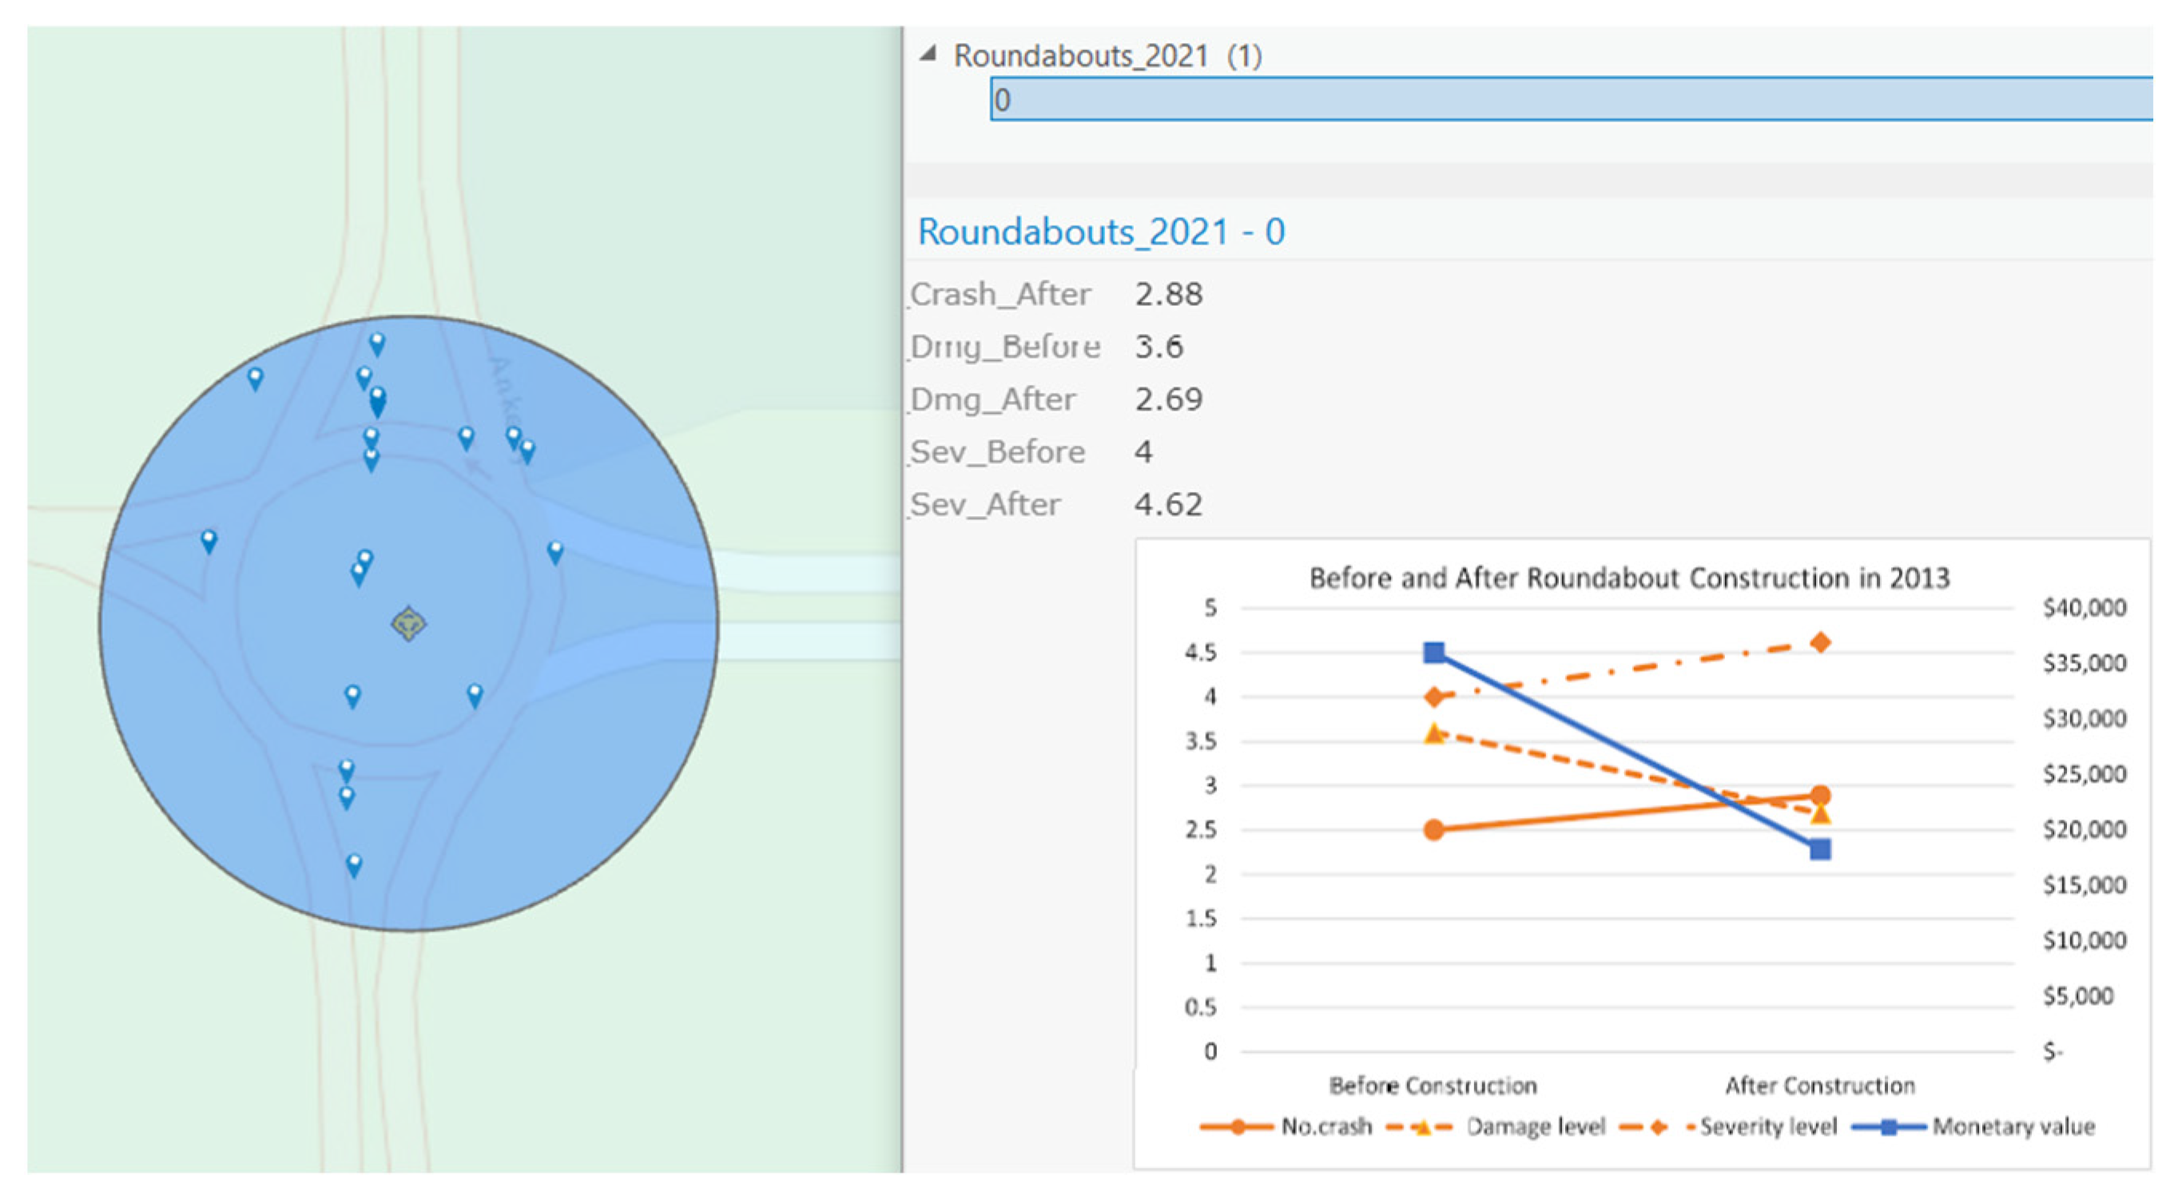The height and width of the screenshot is (1199, 2178).
Task: Click the Roundabouts_2021 (1) layer heading
Action: pyautogui.click(x=1107, y=56)
